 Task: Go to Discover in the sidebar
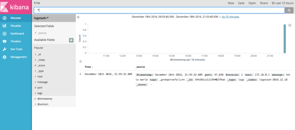(x=16, y=18)
